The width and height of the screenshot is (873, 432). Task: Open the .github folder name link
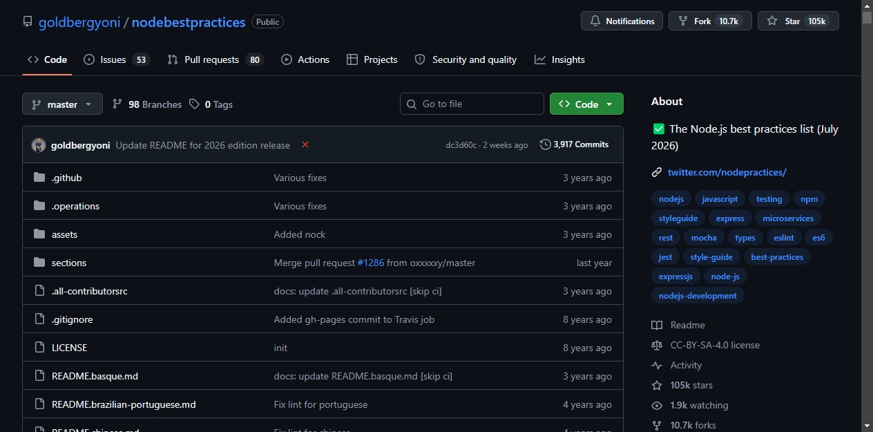66,178
